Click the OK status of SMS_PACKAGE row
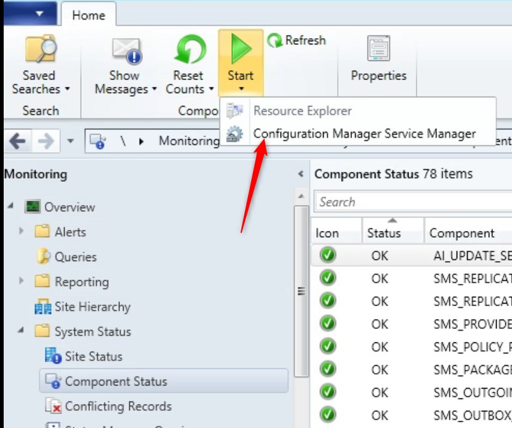This screenshot has height=428, width=512. [380, 370]
